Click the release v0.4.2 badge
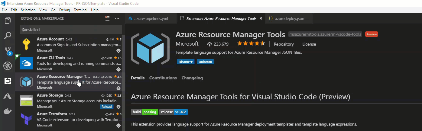This screenshot has height=131, width=422. pyautogui.click(x=174, y=112)
